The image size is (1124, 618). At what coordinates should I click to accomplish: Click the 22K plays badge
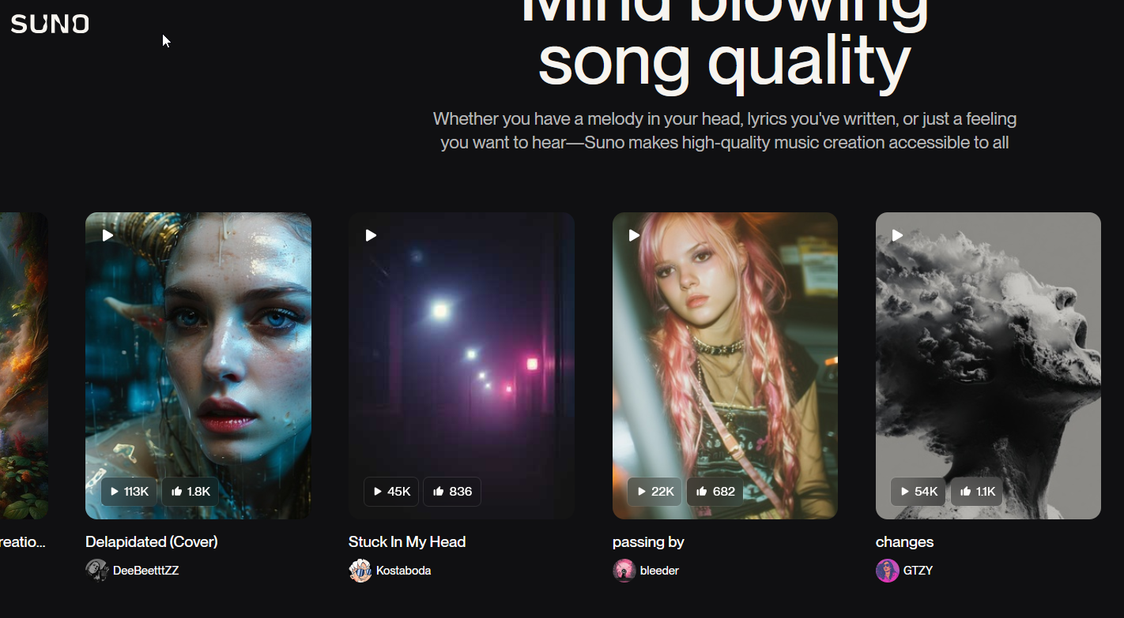pyautogui.click(x=655, y=492)
